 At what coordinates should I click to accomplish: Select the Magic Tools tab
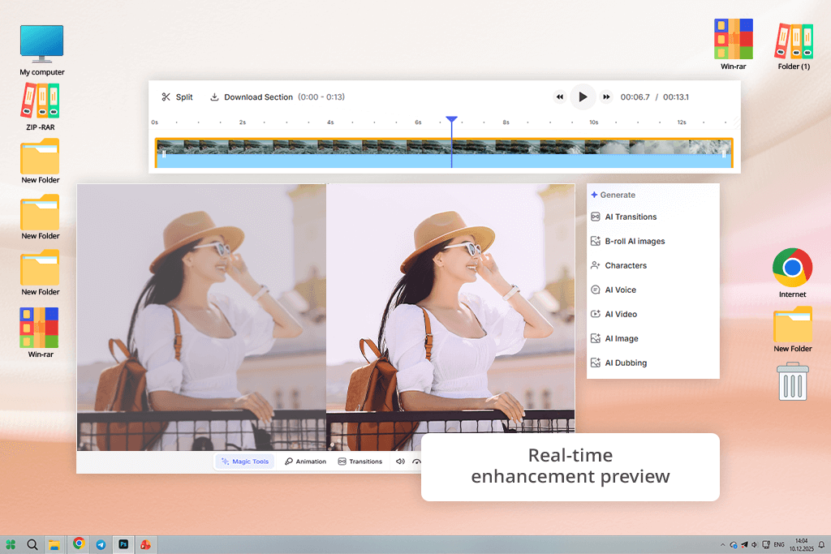(x=245, y=462)
